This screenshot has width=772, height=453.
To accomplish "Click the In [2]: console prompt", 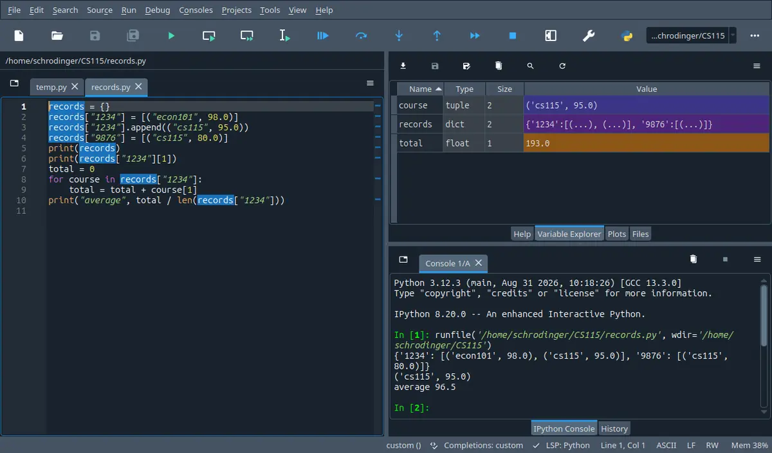I will click(411, 408).
